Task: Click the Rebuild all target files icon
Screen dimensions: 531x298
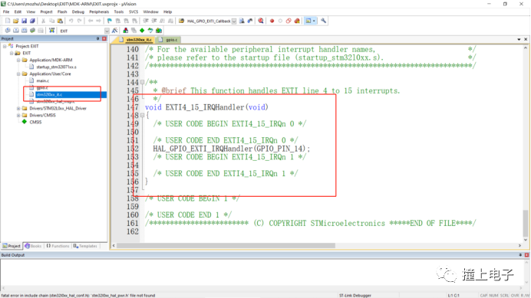Action: click(x=24, y=31)
